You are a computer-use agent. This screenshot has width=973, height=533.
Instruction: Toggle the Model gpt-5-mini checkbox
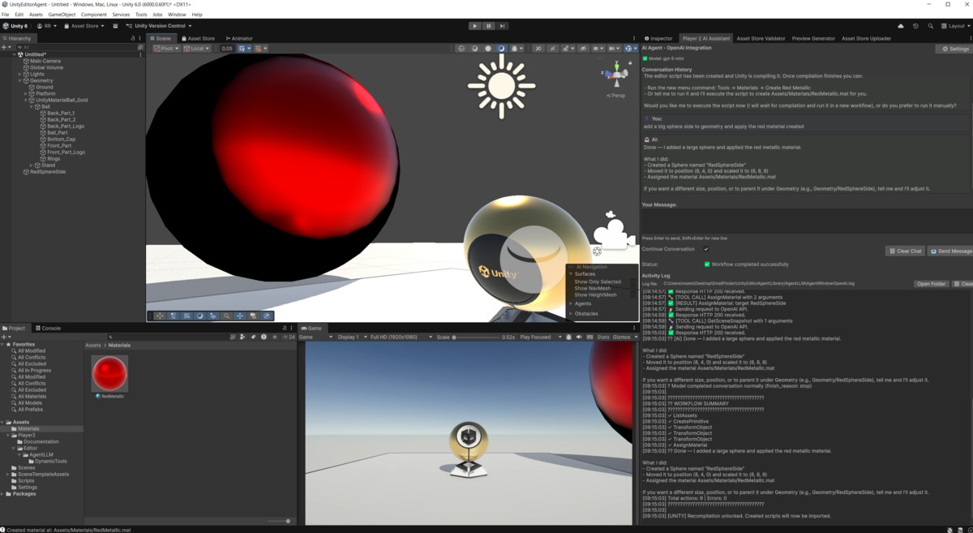645,58
